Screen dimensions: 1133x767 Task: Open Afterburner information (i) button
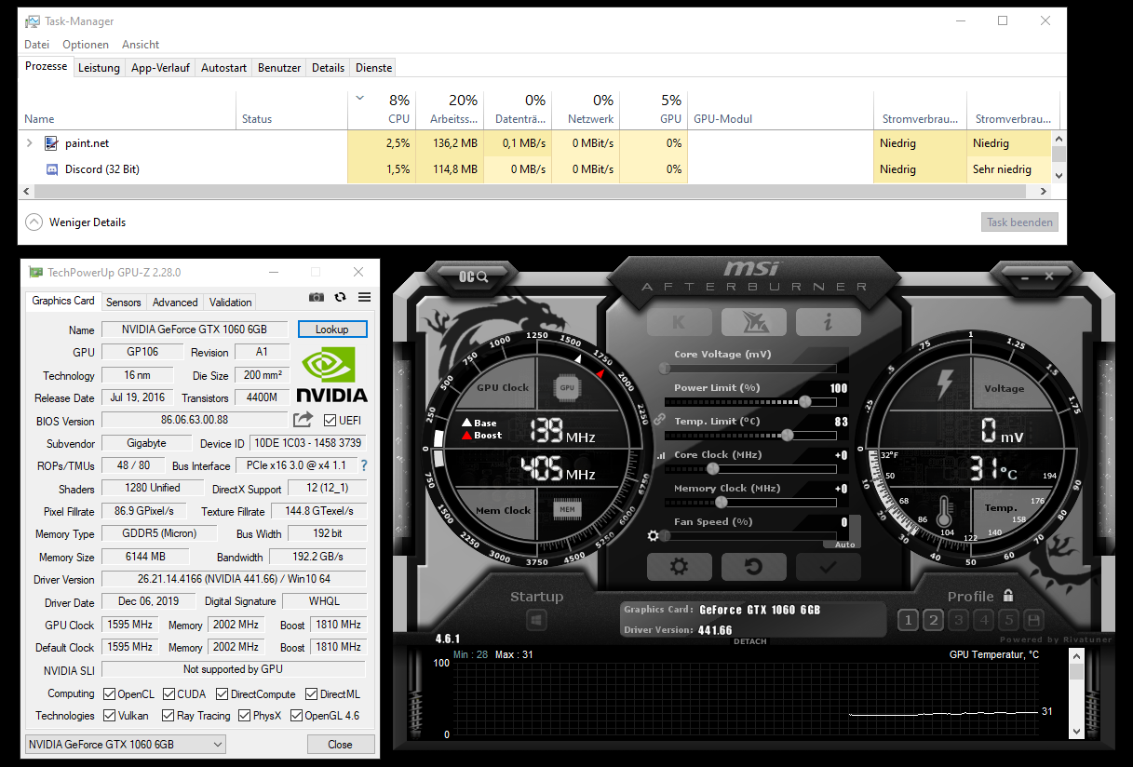828,322
